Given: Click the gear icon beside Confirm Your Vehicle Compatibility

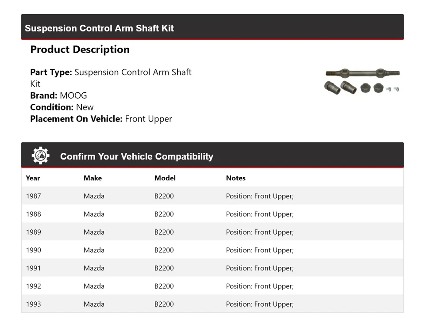Looking at the screenshot, I should point(40,156).
